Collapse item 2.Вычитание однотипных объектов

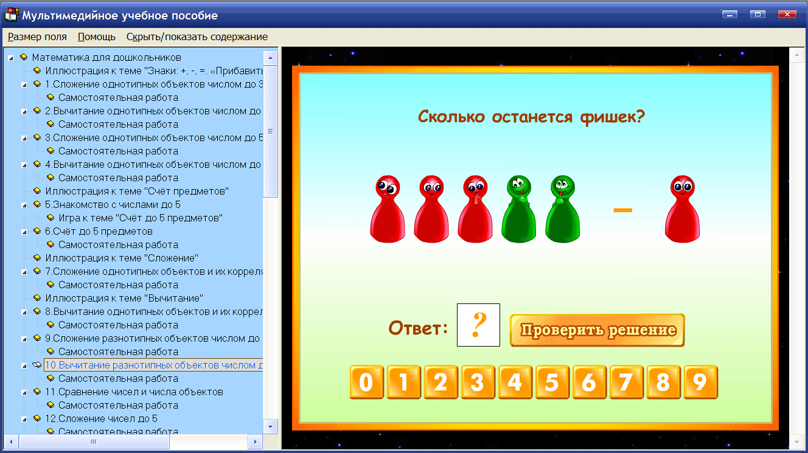point(24,111)
